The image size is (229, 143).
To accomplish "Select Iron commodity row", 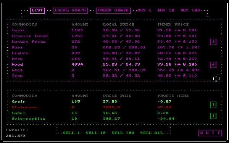I will 104,76.
